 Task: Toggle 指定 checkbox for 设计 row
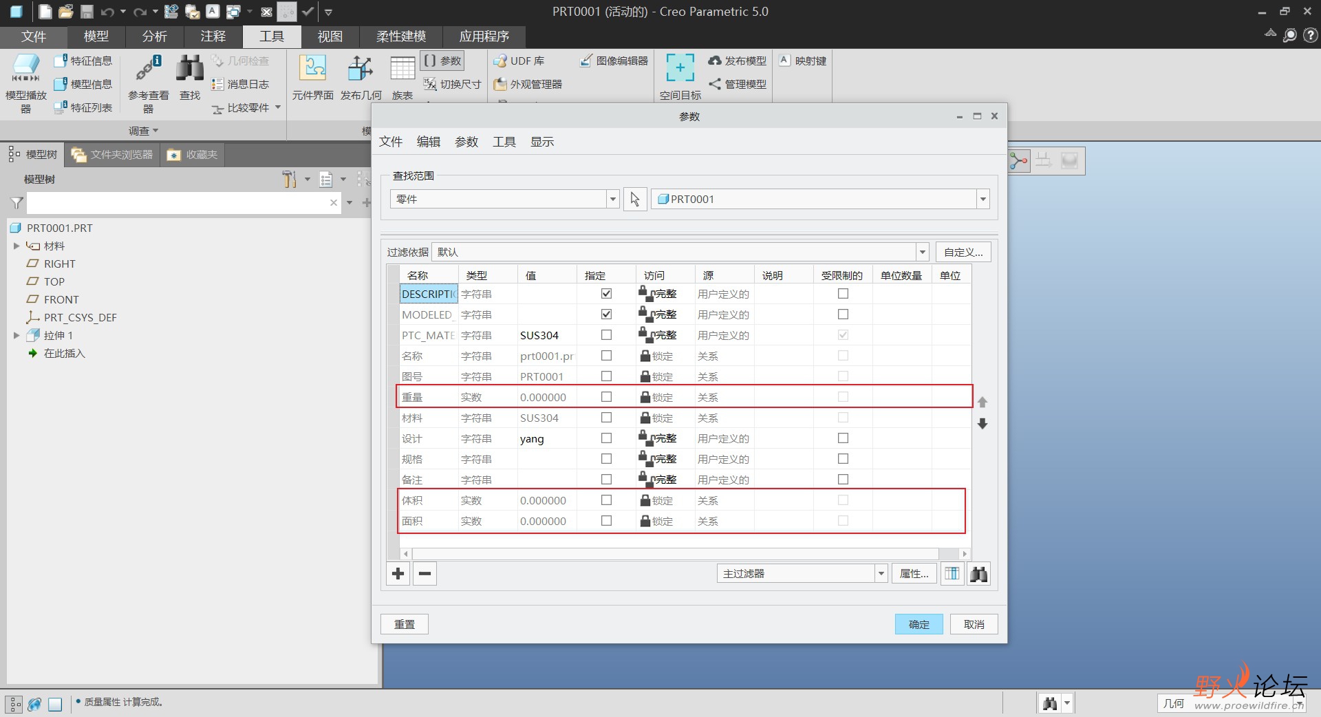tap(606, 438)
